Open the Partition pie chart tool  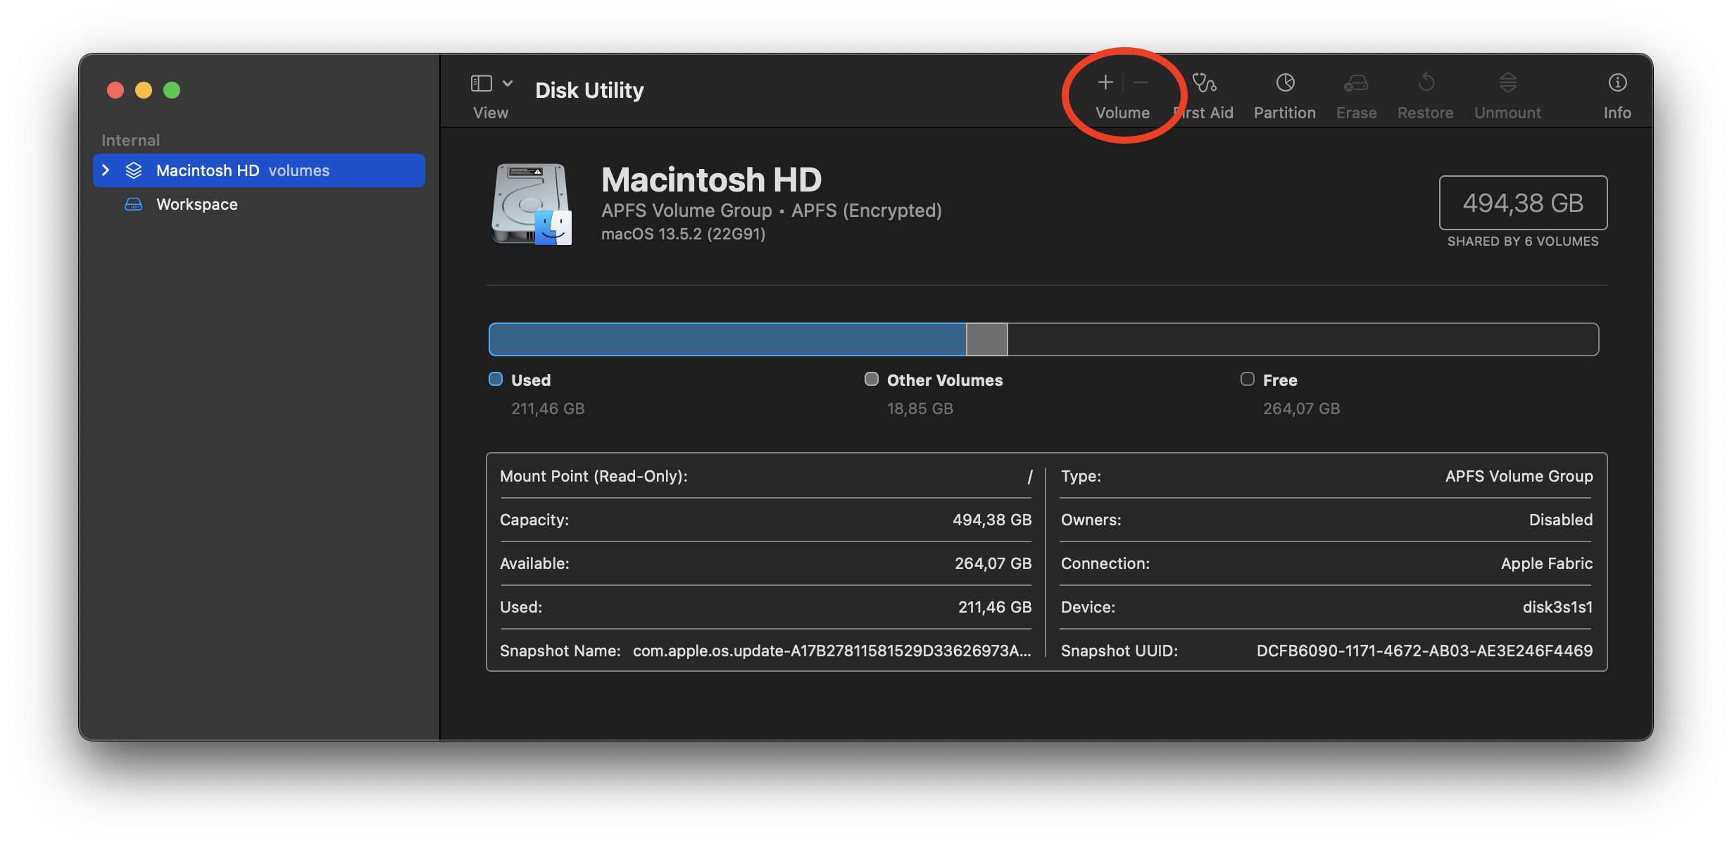coord(1285,83)
